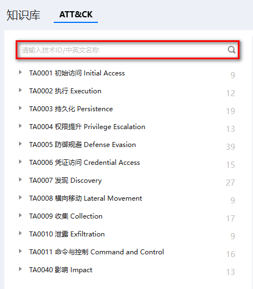Open the TA0003 Persistence label
This screenshot has height=289, width=253.
(71, 109)
